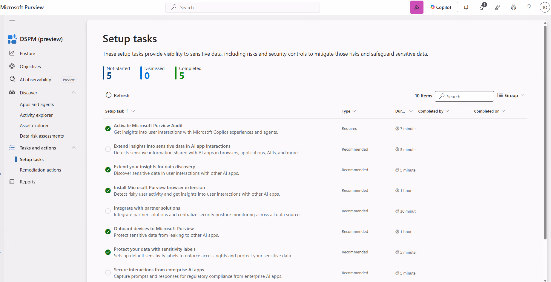Open the Setup task column dropdown chevron
The height and width of the screenshot is (282, 551).
(133, 111)
